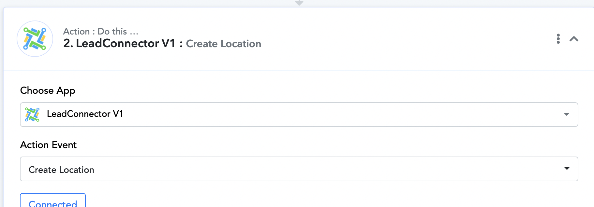Click the '2. LeadConnector V1' step title
Screen dimensions: 594x207
(x=119, y=43)
